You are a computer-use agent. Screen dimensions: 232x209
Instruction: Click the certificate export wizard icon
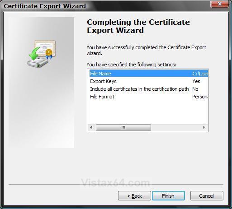click(x=42, y=54)
